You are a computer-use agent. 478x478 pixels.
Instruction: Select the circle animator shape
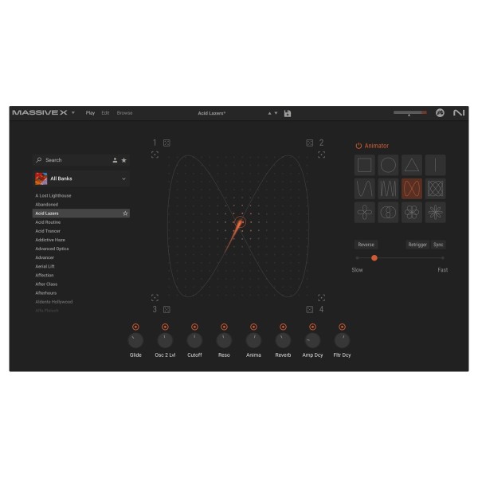pyautogui.click(x=388, y=165)
